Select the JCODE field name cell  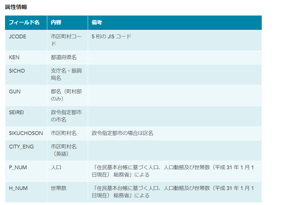26,40
